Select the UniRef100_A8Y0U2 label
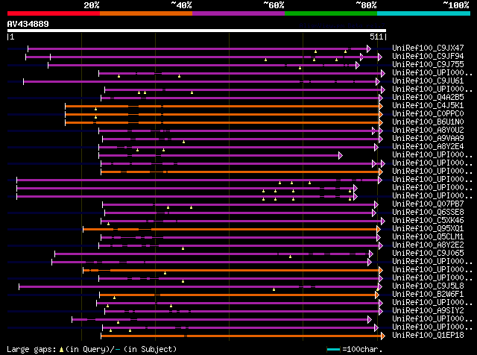The width and height of the screenshot is (477, 355). (428, 130)
